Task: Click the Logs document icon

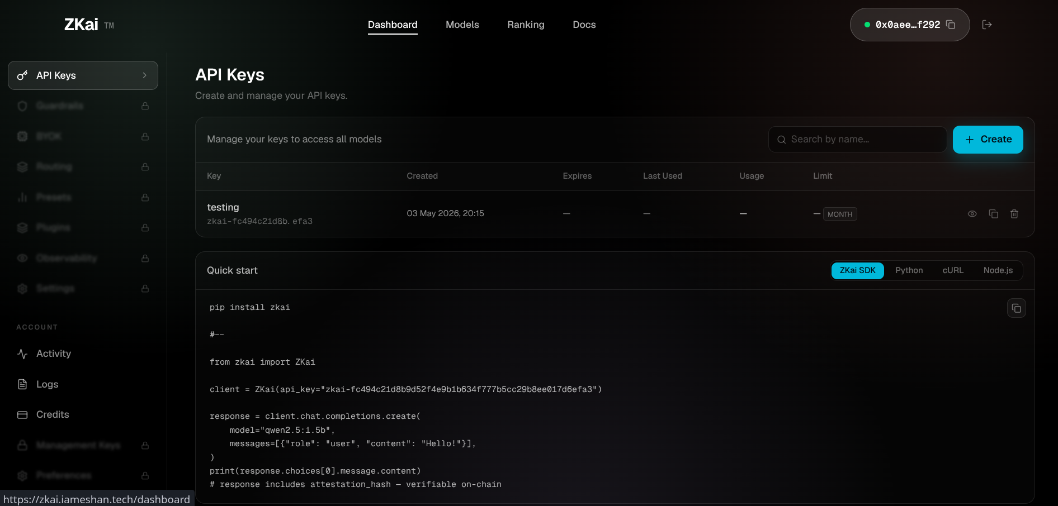Action: point(22,384)
